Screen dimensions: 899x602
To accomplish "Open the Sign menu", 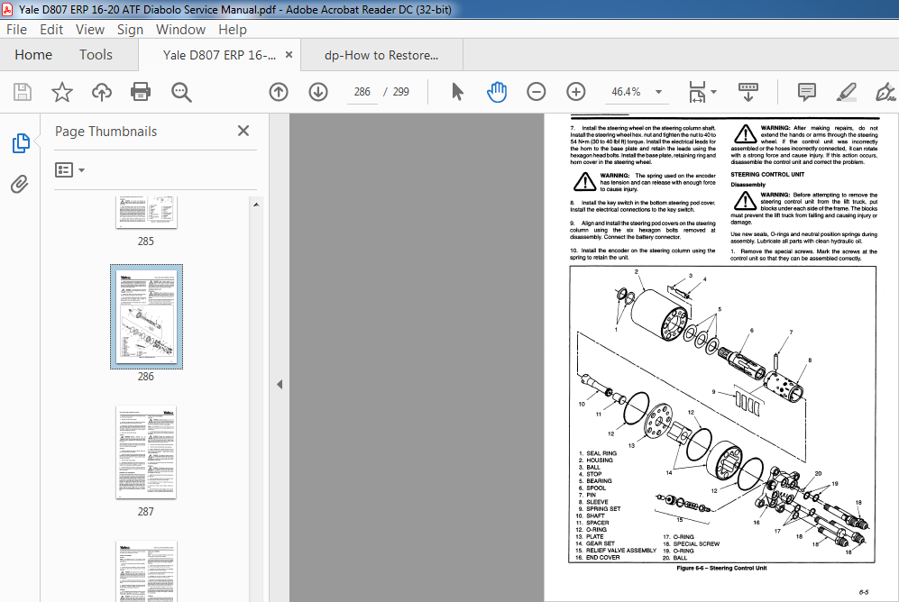I will [130, 29].
